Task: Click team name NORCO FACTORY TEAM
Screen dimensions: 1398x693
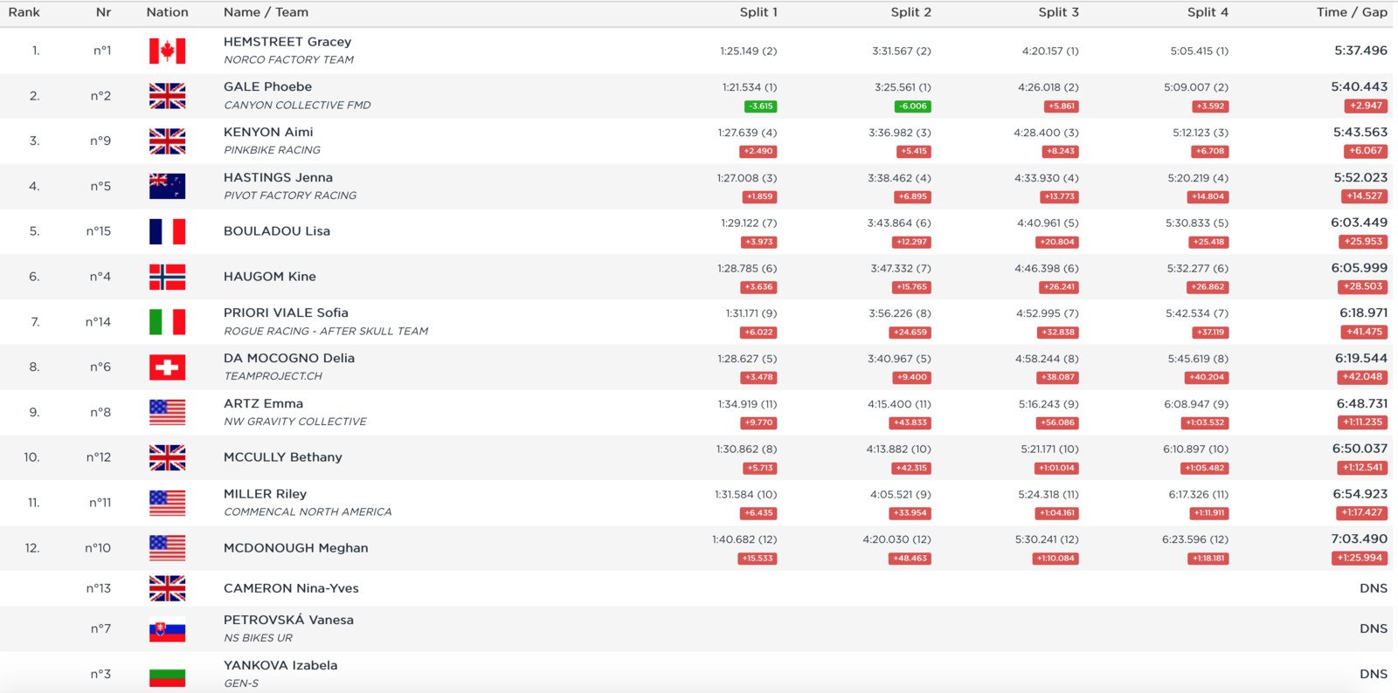Action: point(289,60)
